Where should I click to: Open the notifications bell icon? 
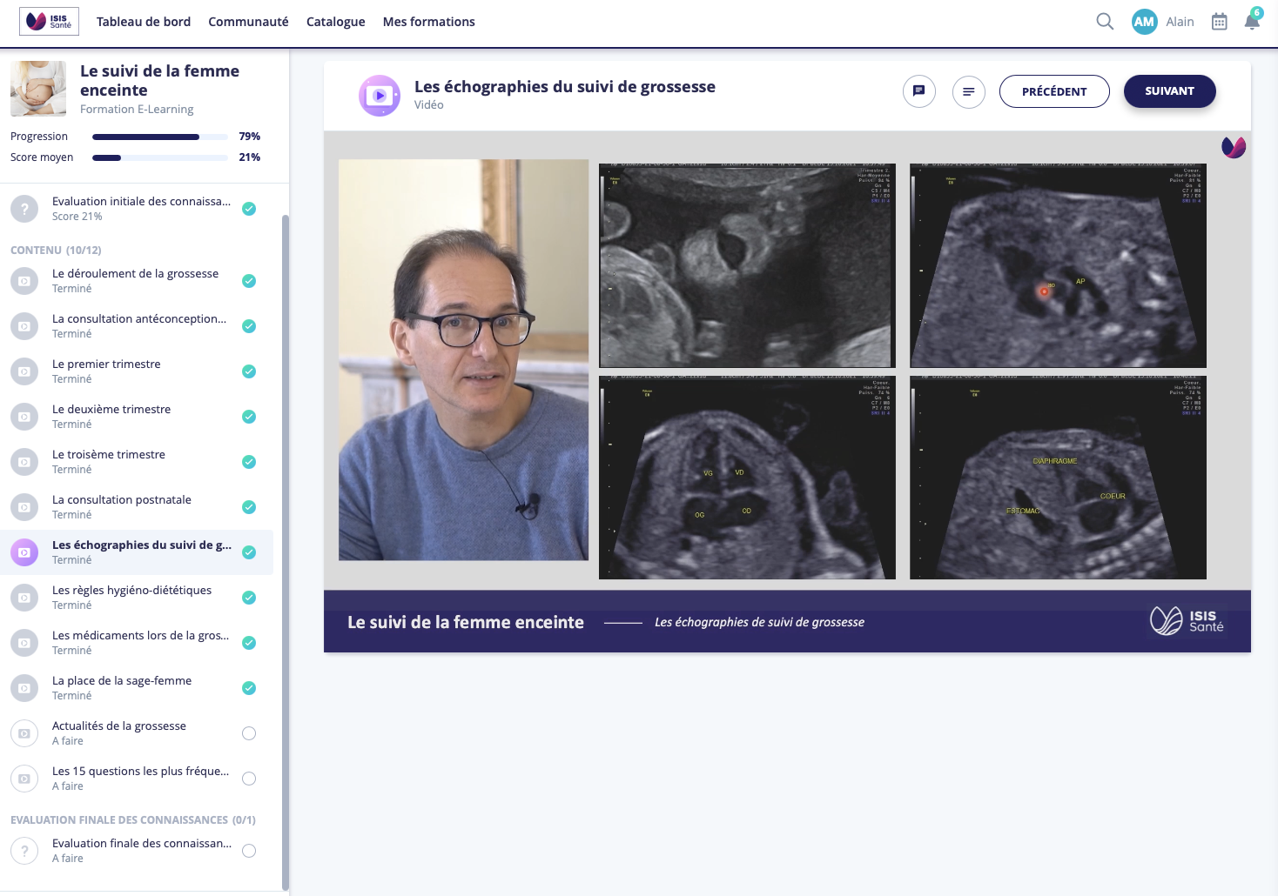(x=1252, y=21)
